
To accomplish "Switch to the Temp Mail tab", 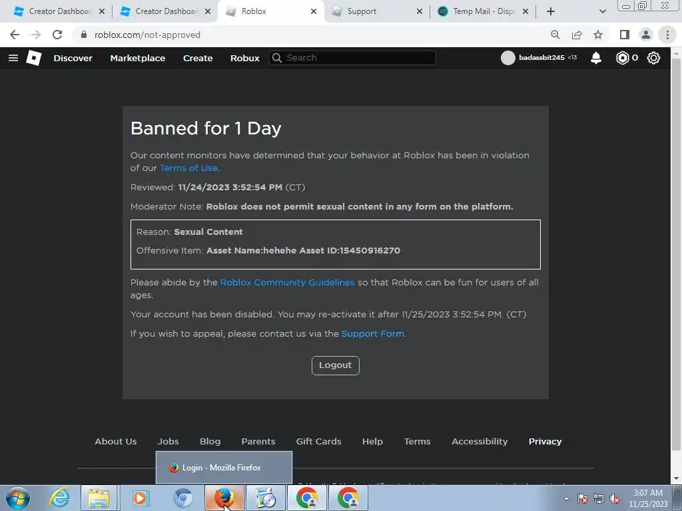I will tap(483, 11).
